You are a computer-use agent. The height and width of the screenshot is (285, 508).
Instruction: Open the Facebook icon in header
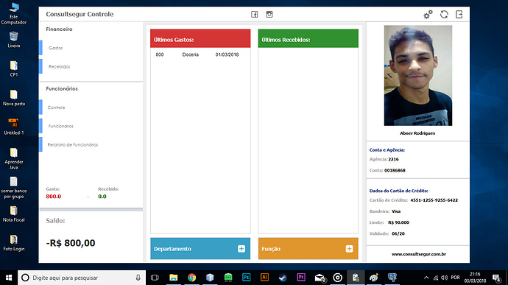click(254, 14)
